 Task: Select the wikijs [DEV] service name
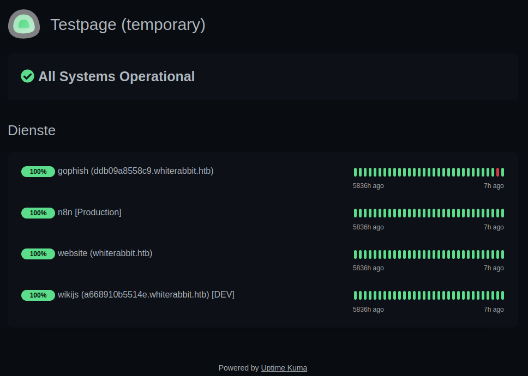pyautogui.click(x=146, y=295)
